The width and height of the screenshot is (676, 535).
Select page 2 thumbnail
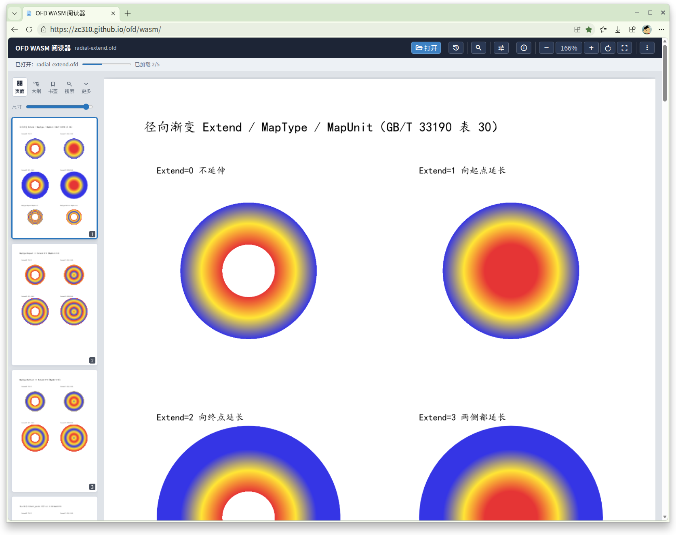[x=55, y=304]
